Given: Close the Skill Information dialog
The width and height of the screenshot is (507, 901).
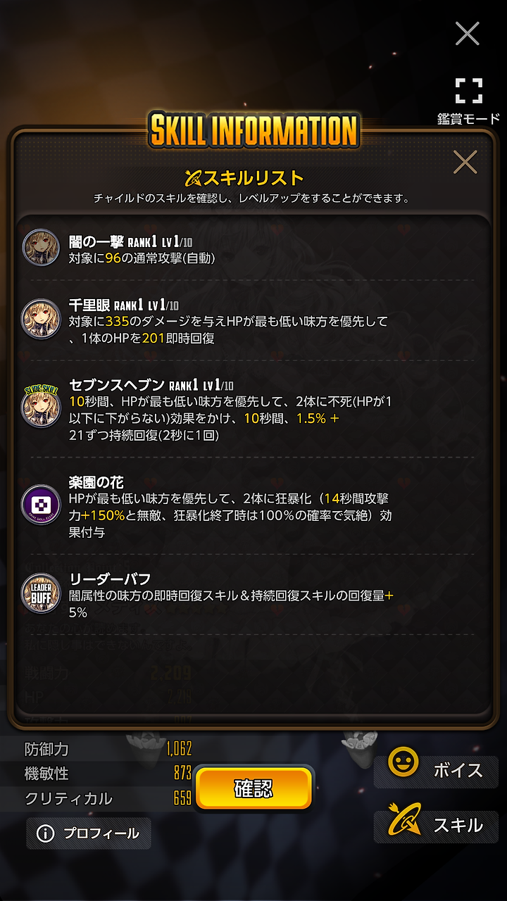Looking at the screenshot, I should point(465,163).
